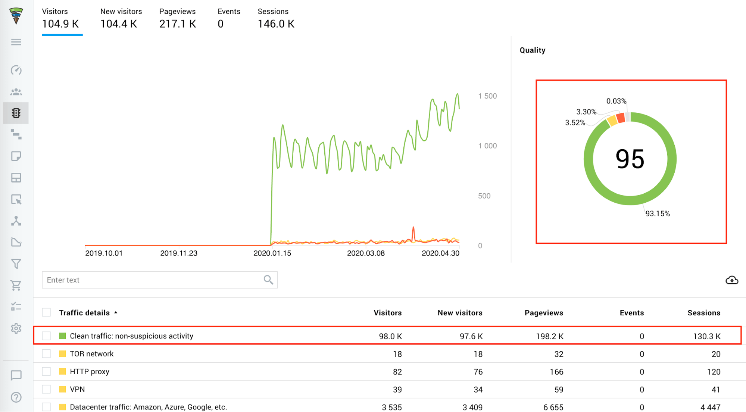Open the funnel filter icon in sidebar
Image resolution: width=746 pixels, height=412 pixels.
click(16, 264)
